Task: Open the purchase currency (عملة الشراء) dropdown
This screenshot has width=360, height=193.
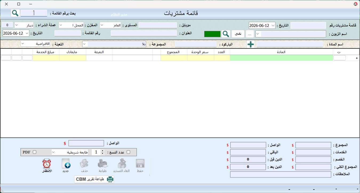Action: click(x=17, y=25)
